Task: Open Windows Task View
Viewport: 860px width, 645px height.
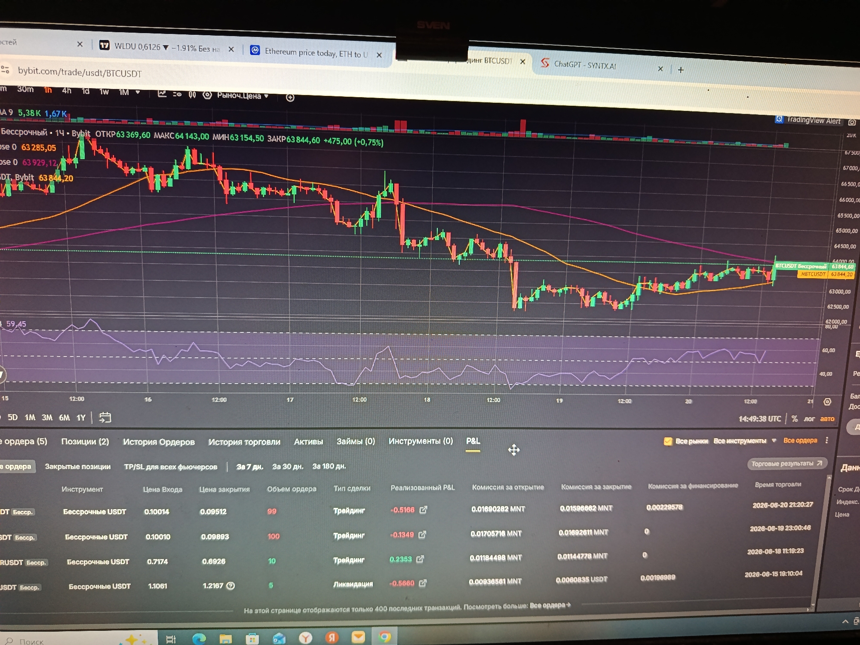Action: (171, 639)
